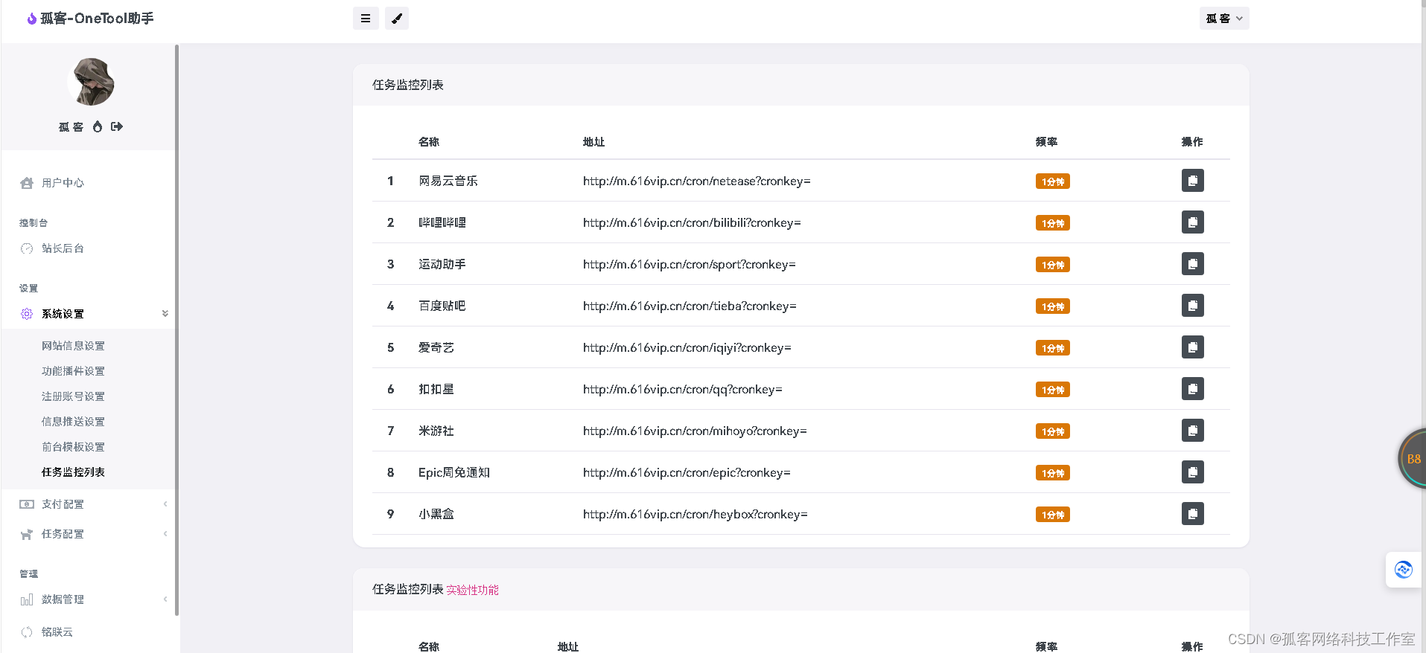Click the sidebar vertical scrollbar
This screenshot has height=653, width=1426.
tap(176, 330)
